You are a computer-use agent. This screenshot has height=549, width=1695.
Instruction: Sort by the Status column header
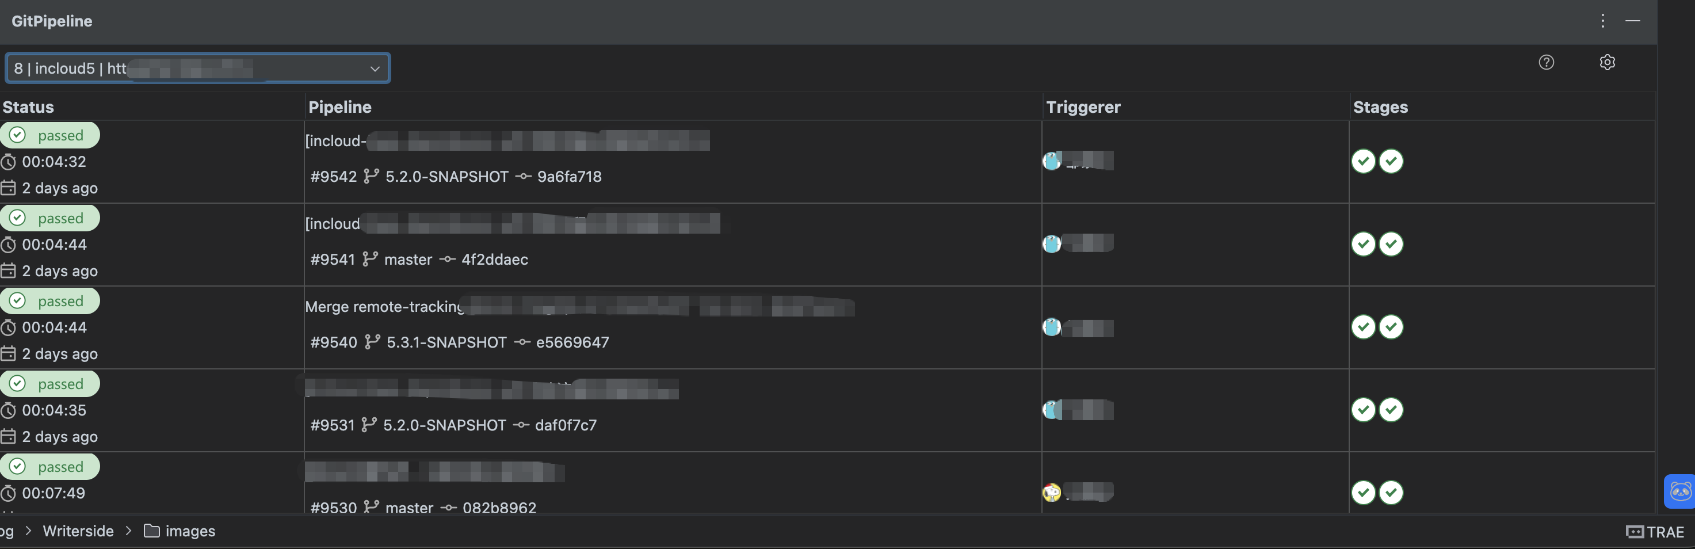[x=28, y=107]
